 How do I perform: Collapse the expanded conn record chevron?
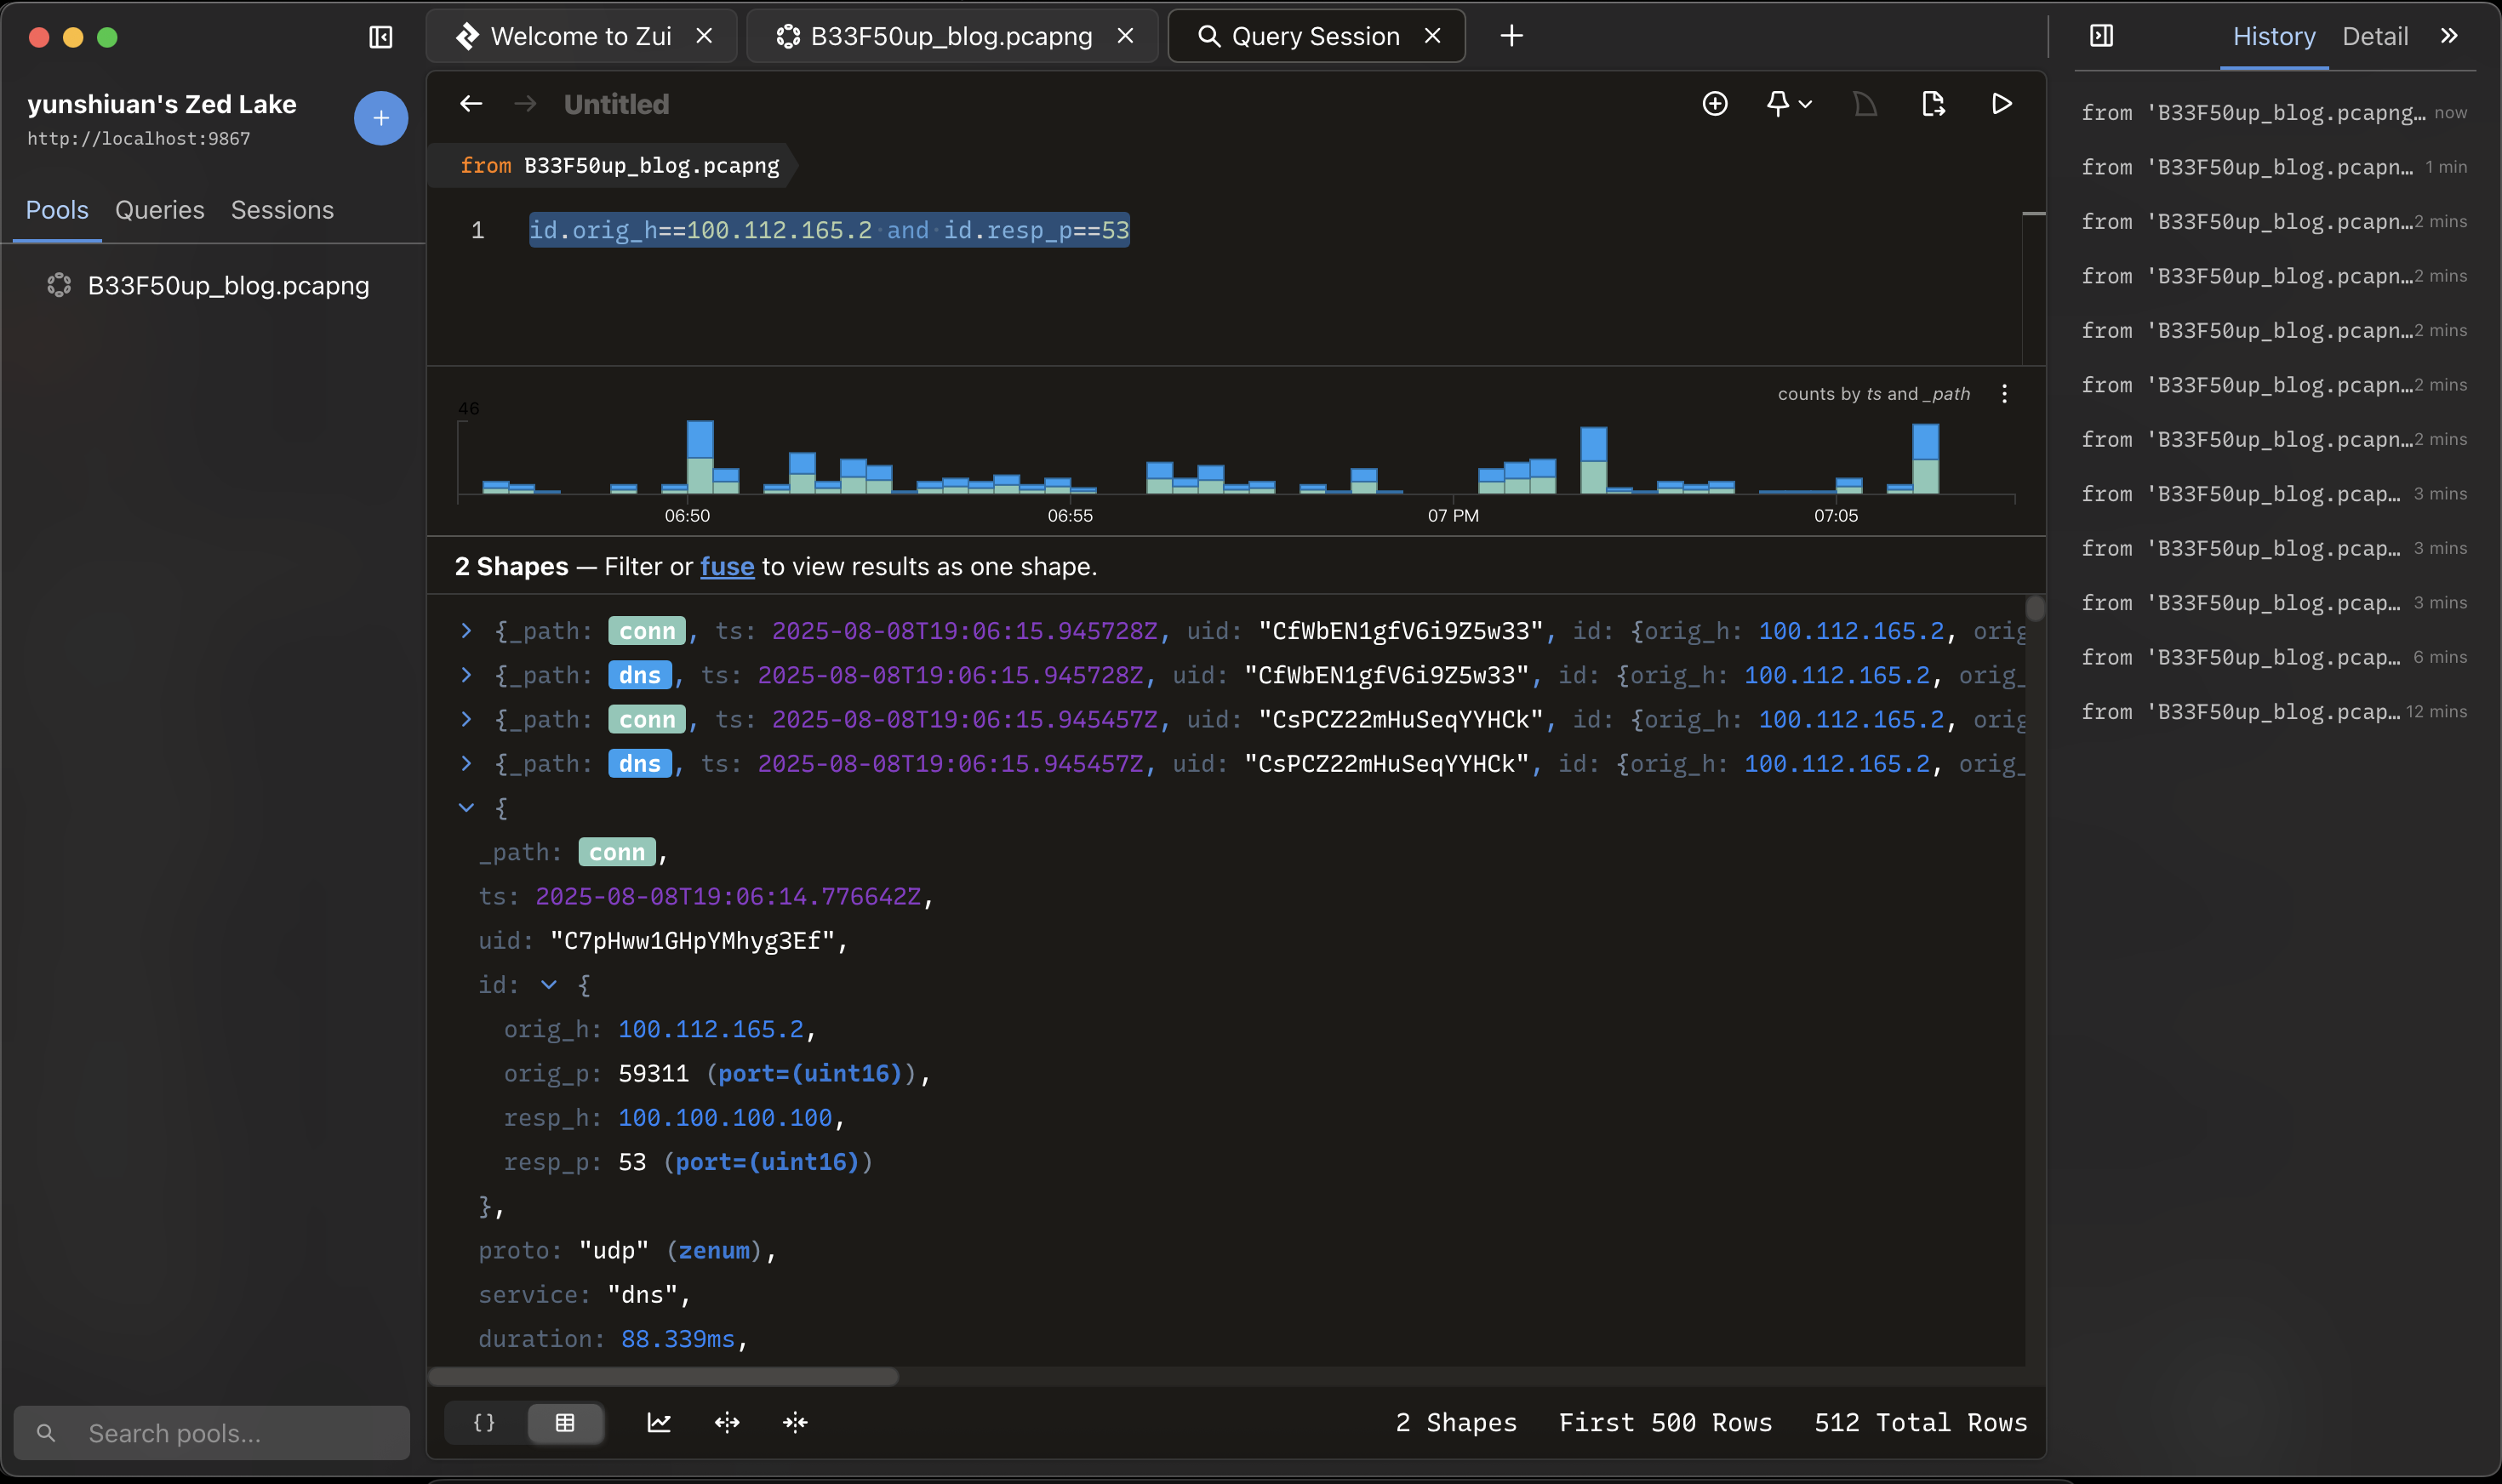[x=466, y=808]
